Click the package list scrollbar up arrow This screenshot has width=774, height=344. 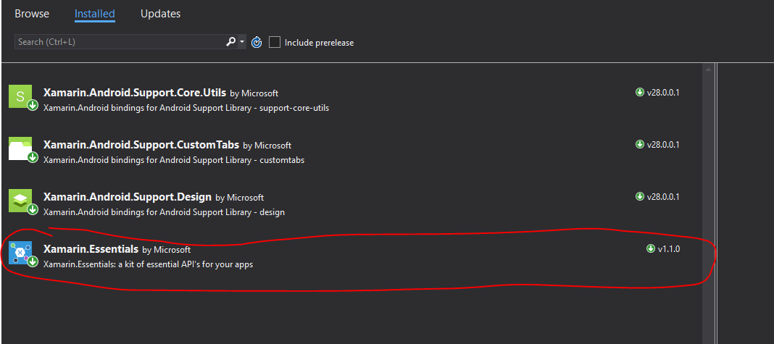point(708,69)
